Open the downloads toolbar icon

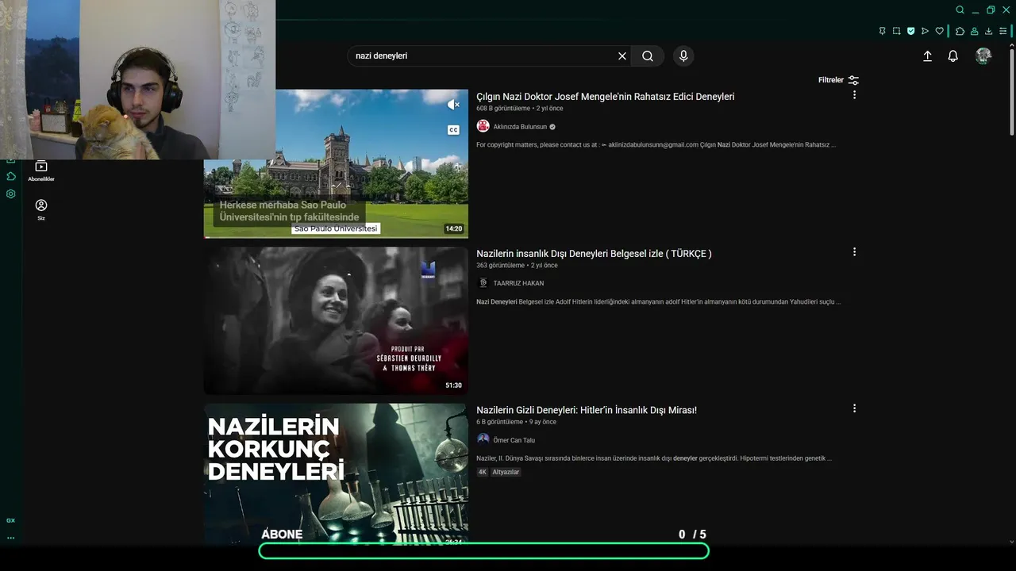click(x=988, y=31)
